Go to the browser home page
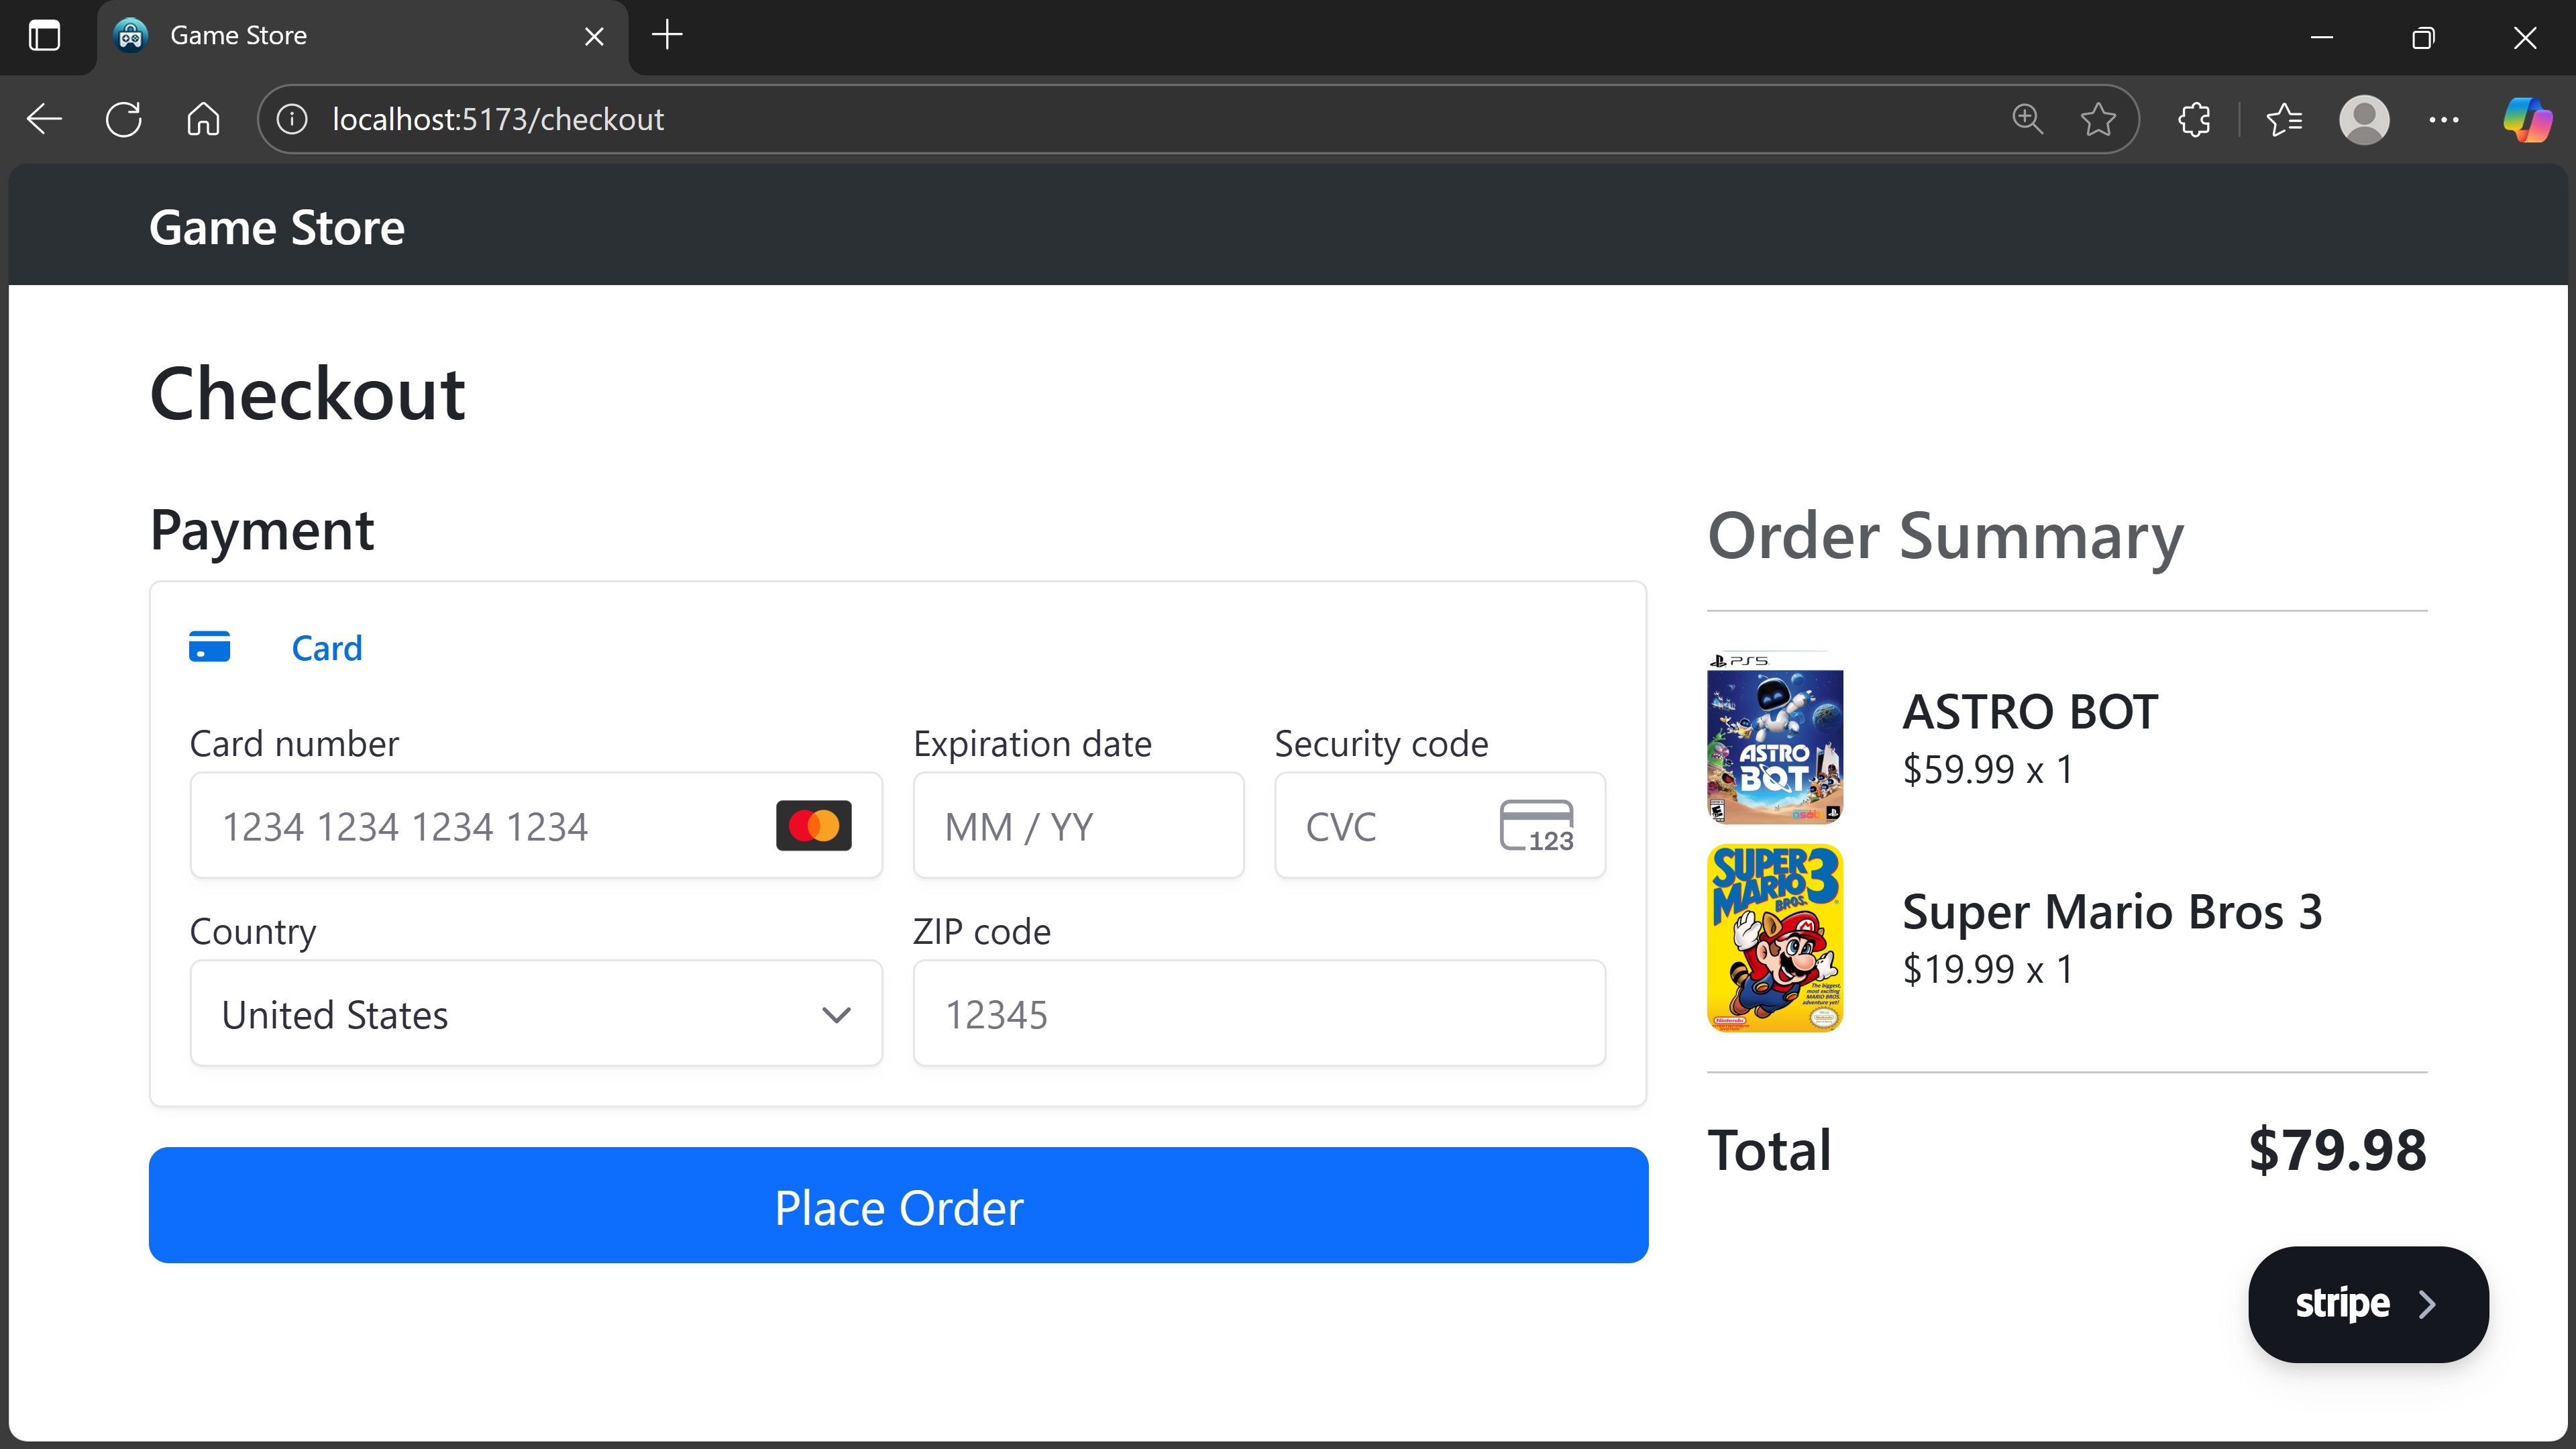Viewport: 2576px width, 1449px height. pos(203,120)
